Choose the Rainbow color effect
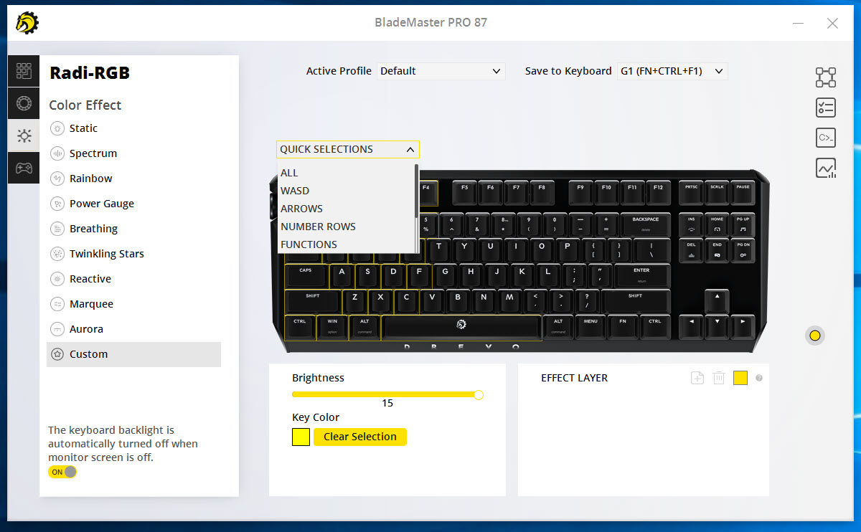Screen dimensions: 861x532 tap(133, 179)
